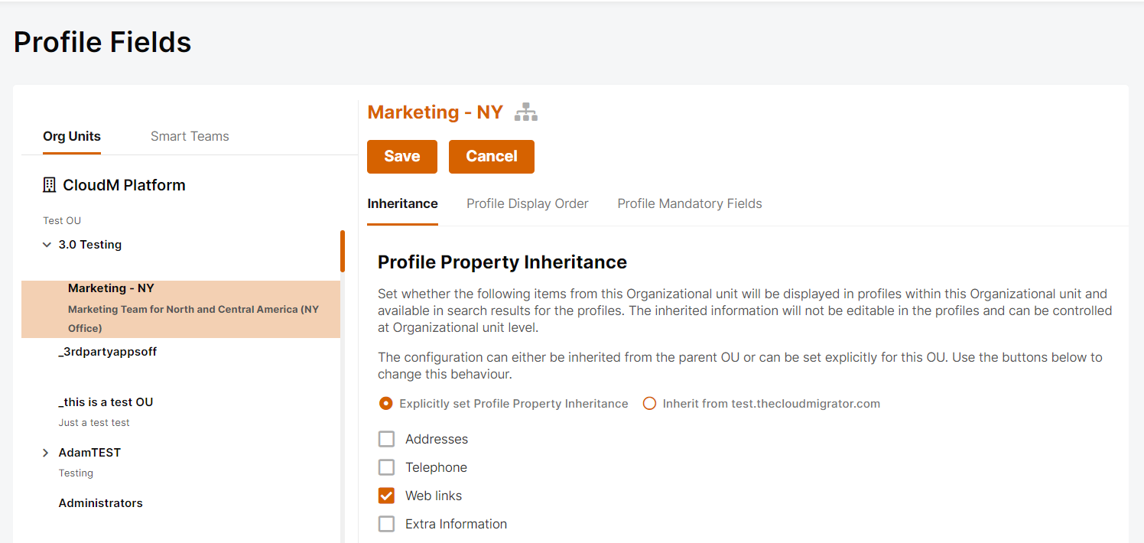This screenshot has width=1144, height=543.
Task: Click the org units list scrollbar
Action: [x=343, y=251]
